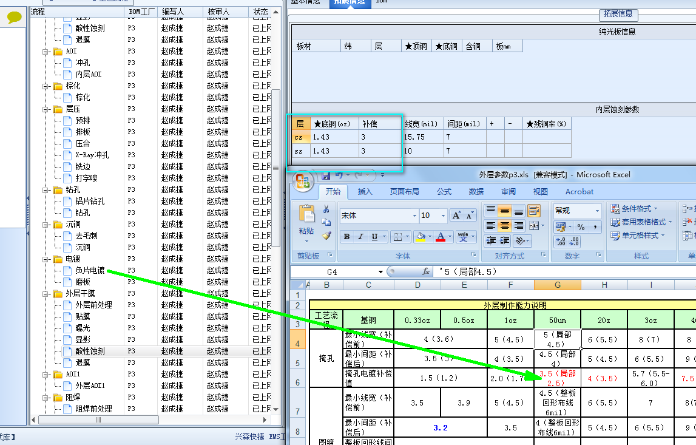The width and height of the screenshot is (696, 445).
Task: Activate the Format Painter brush
Action: (326, 236)
